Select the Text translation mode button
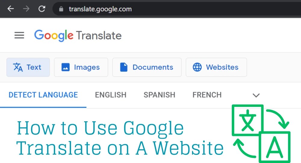301x163 pixels. click(x=28, y=67)
